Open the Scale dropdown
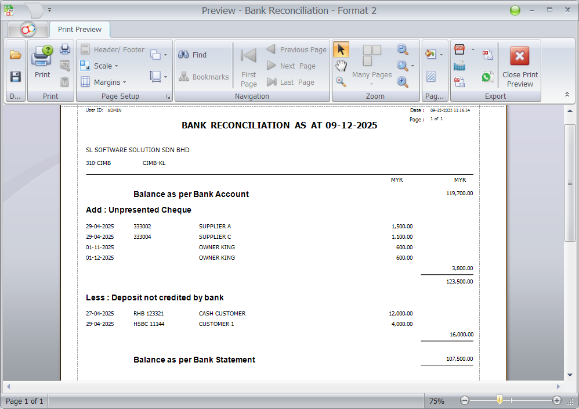579x409 pixels. point(102,66)
